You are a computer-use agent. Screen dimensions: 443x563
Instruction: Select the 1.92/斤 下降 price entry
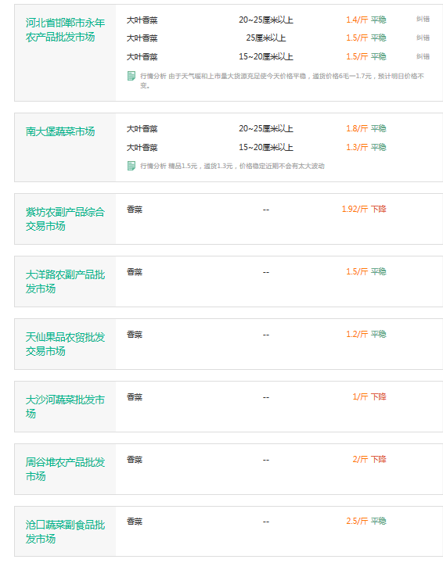coord(364,209)
